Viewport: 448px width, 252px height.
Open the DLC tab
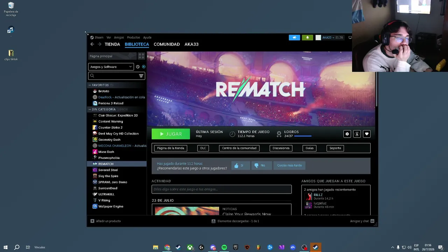click(x=203, y=148)
